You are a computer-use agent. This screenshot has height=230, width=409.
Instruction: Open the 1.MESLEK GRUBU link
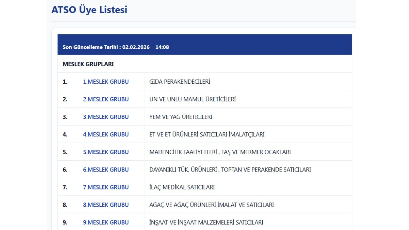106,82
